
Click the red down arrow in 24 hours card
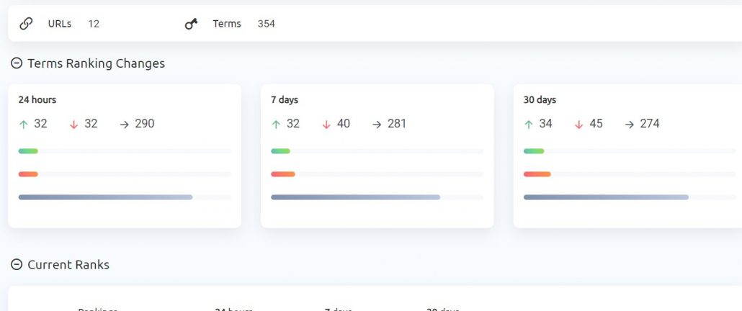[x=73, y=125]
